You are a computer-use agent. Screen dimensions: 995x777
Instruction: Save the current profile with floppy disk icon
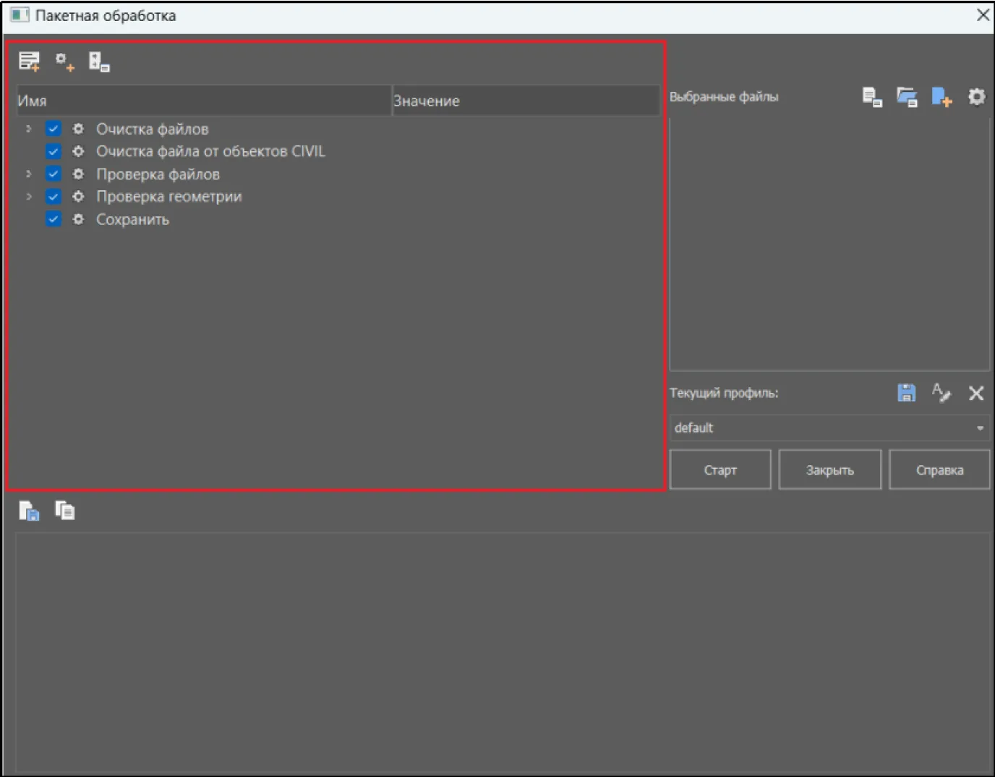(906, 393)
